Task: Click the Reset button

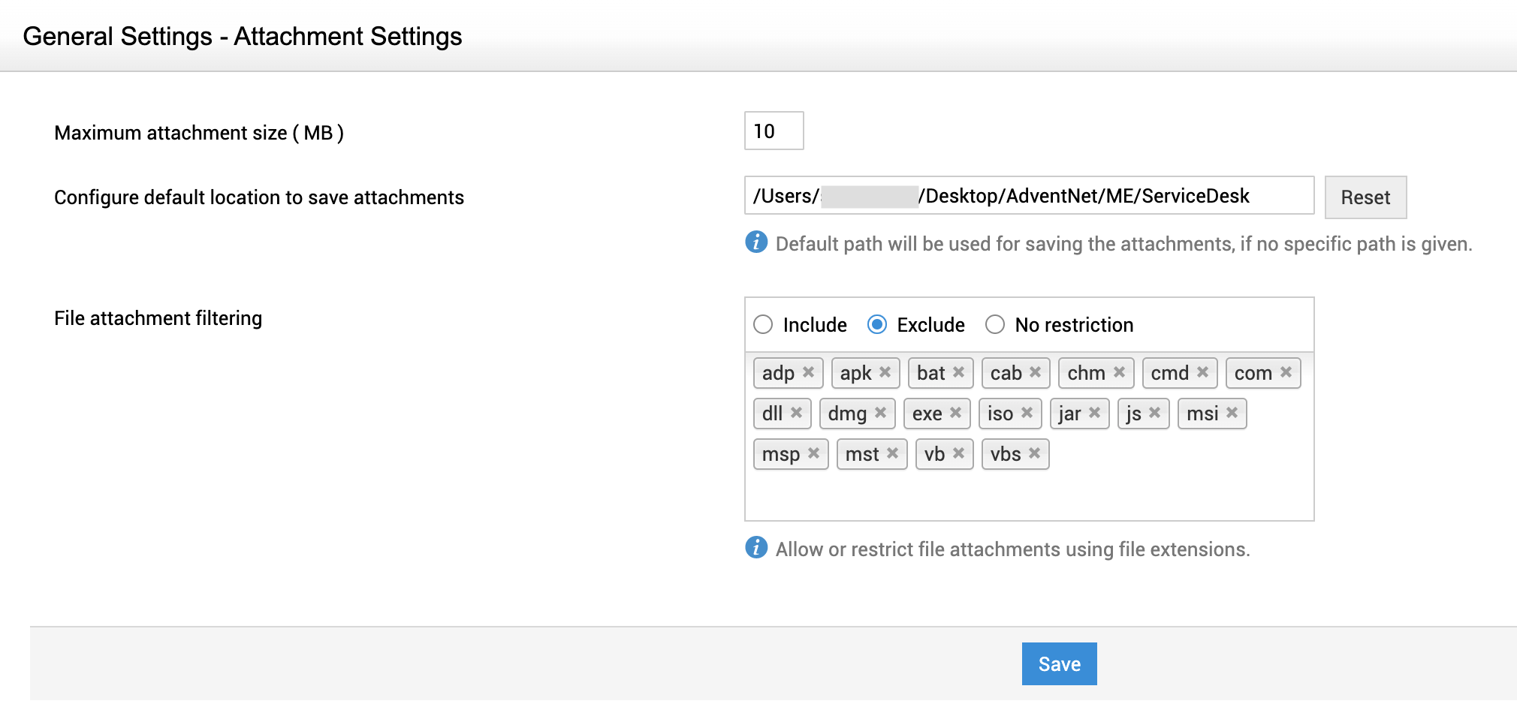Action: [1365, 197]
